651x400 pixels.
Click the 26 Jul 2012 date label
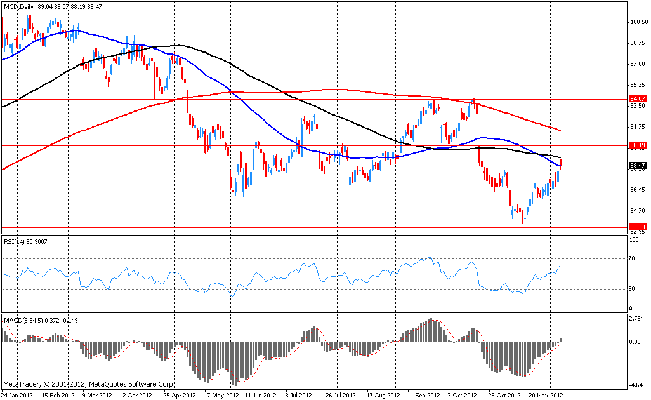click(x=341, y=395)
